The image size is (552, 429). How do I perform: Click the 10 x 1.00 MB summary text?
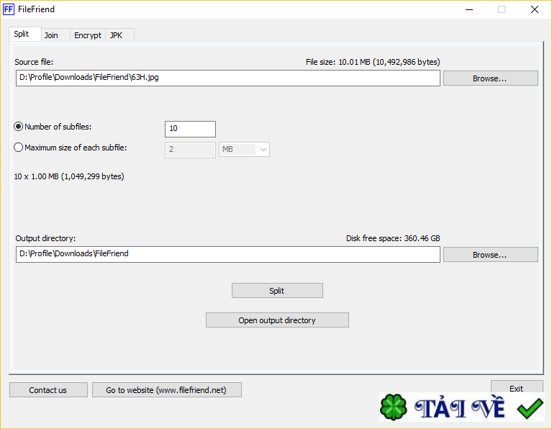(x=69, y=176)
